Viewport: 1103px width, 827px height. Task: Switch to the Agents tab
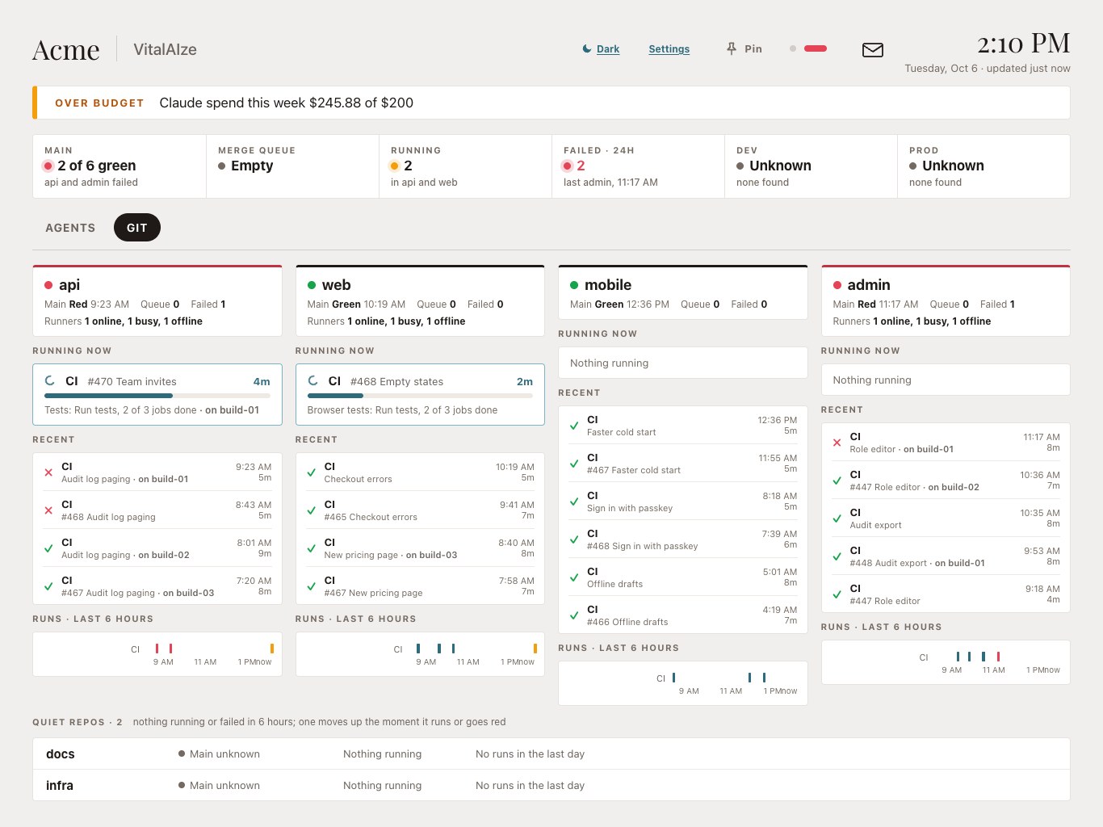(x=70, y=228)
